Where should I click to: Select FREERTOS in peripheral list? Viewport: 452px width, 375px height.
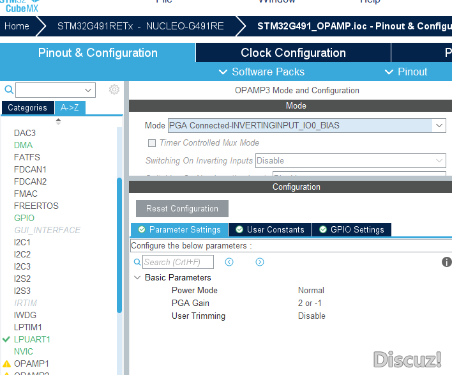(x=36, y=206)
